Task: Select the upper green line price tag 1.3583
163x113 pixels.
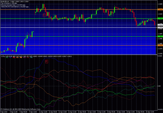Action: [160, 18]
